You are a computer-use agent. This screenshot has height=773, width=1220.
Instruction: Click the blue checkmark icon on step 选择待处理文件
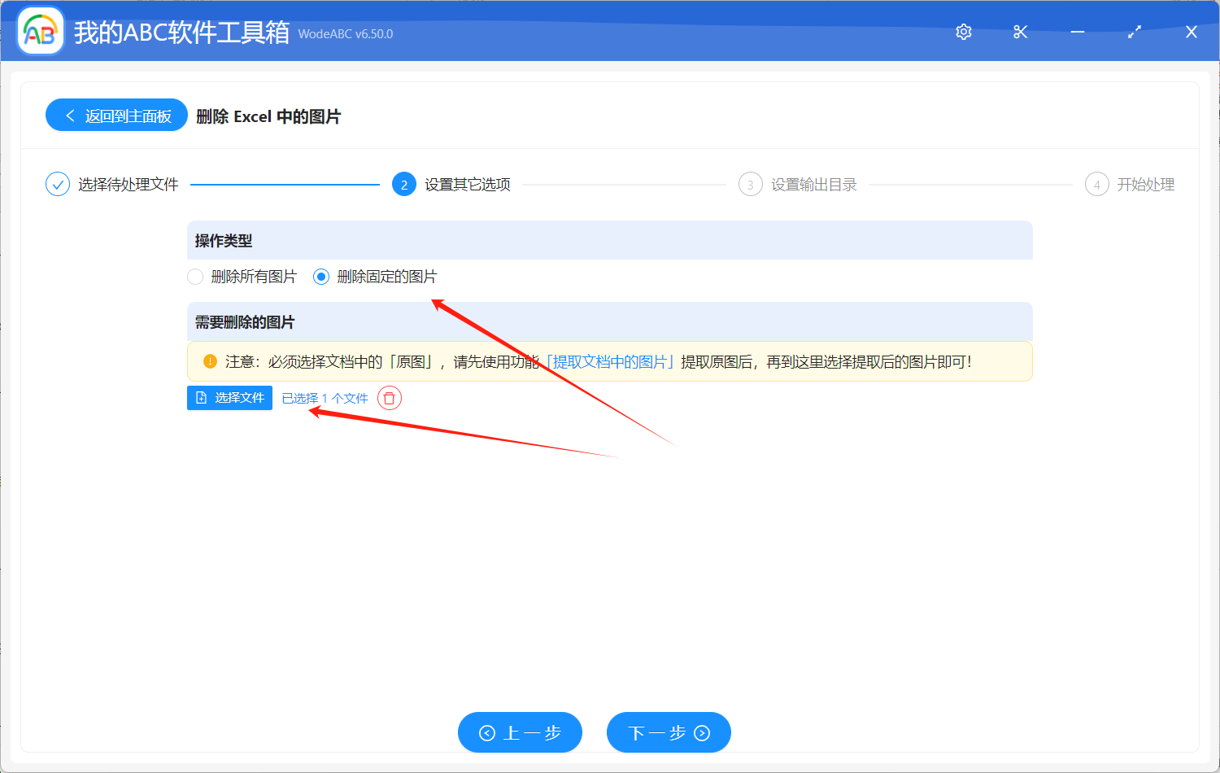coord(57,184)
